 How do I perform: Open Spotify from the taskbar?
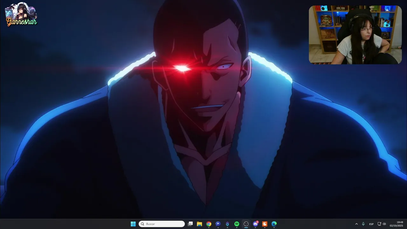tap(237, 224)
